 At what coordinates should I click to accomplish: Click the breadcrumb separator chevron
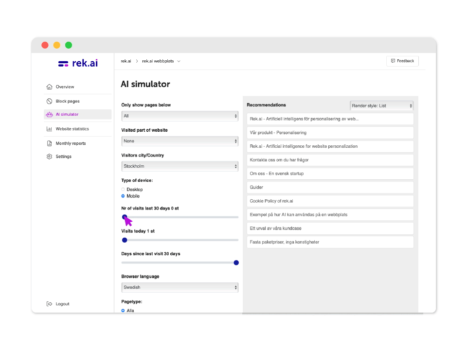(137, 61)
